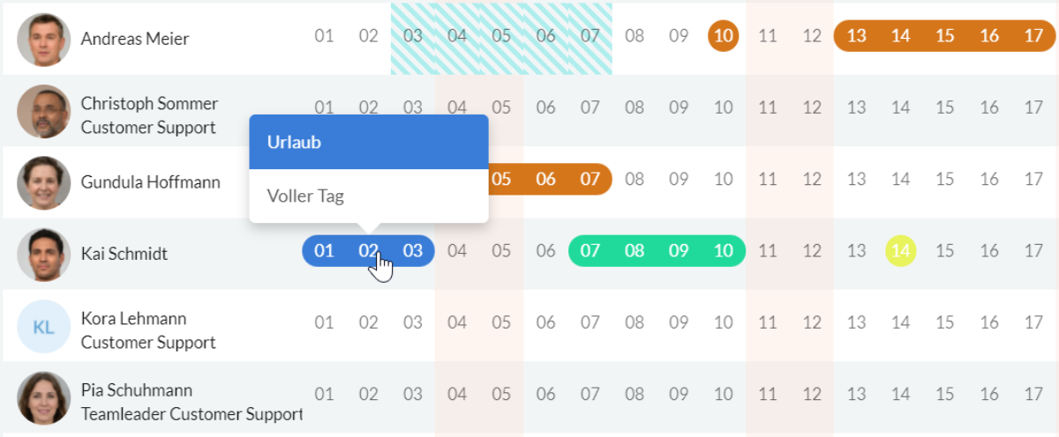Select day 09 for Christoph Sommer
1059x437 pixels.
coord(679,107)
